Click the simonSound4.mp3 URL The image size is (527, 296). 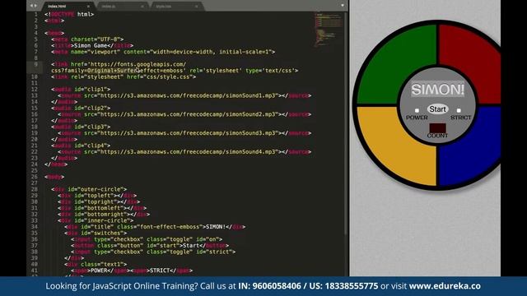click(189, 152)
